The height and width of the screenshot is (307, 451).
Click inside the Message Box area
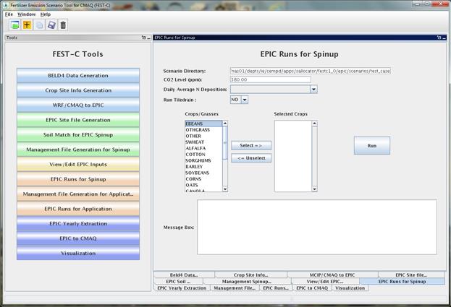pos(317,228)
